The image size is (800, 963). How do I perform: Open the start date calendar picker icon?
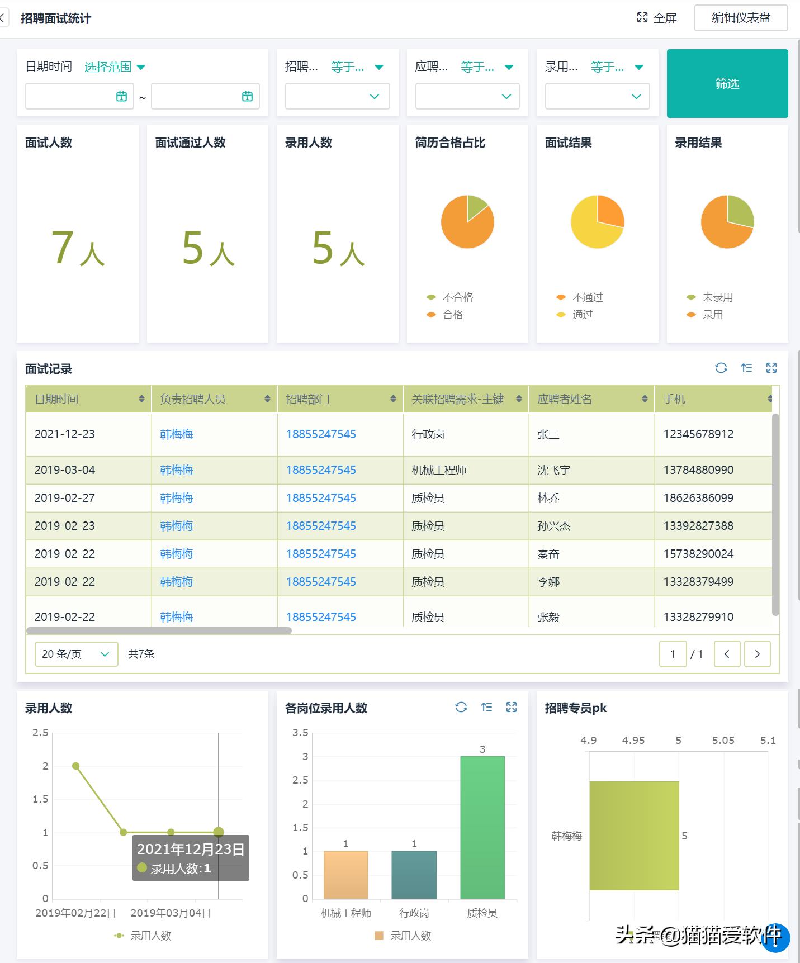pos(121,96)
